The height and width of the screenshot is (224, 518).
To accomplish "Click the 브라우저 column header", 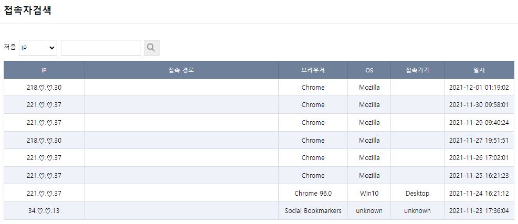I will point(313,70).
